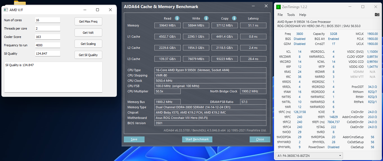Image resolution: width=383 pixels, height=161 pixels.
Task: Click the ZenTimings processor name text
Action: (x=304, y=22)
